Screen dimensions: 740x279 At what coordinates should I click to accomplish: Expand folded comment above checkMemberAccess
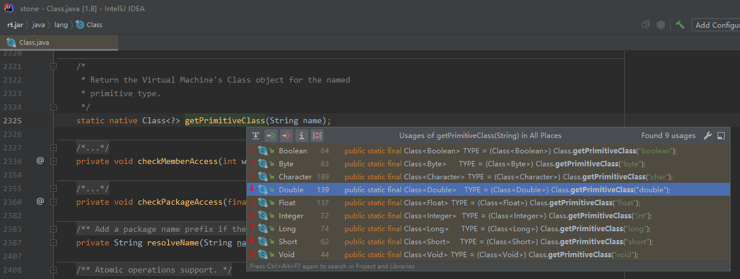pyautogui.click(x=53, y=147)
